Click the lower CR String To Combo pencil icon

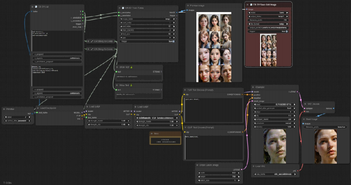92,49
